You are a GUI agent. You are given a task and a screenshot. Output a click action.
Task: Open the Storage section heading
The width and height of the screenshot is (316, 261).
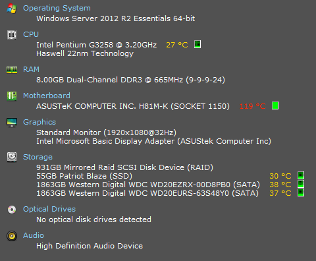tap(38, 158)
